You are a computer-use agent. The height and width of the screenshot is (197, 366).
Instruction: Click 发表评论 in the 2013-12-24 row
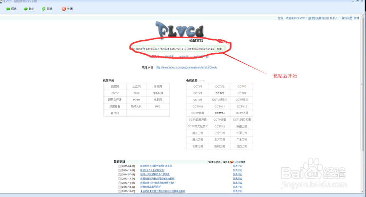tap(238, 179)
